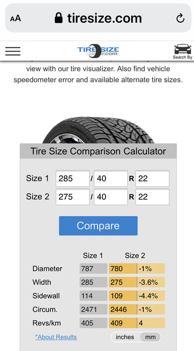194x351 pixels.
Task: Click the TireSize.com logo
Action: [98, 51]
